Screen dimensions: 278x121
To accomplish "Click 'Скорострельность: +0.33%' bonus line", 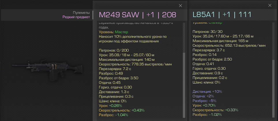I will (215, 110).
